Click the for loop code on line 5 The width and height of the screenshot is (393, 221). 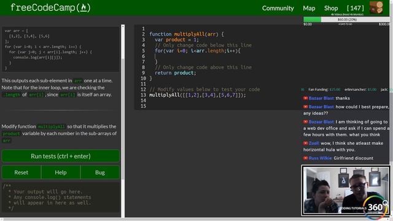(198, 51)
